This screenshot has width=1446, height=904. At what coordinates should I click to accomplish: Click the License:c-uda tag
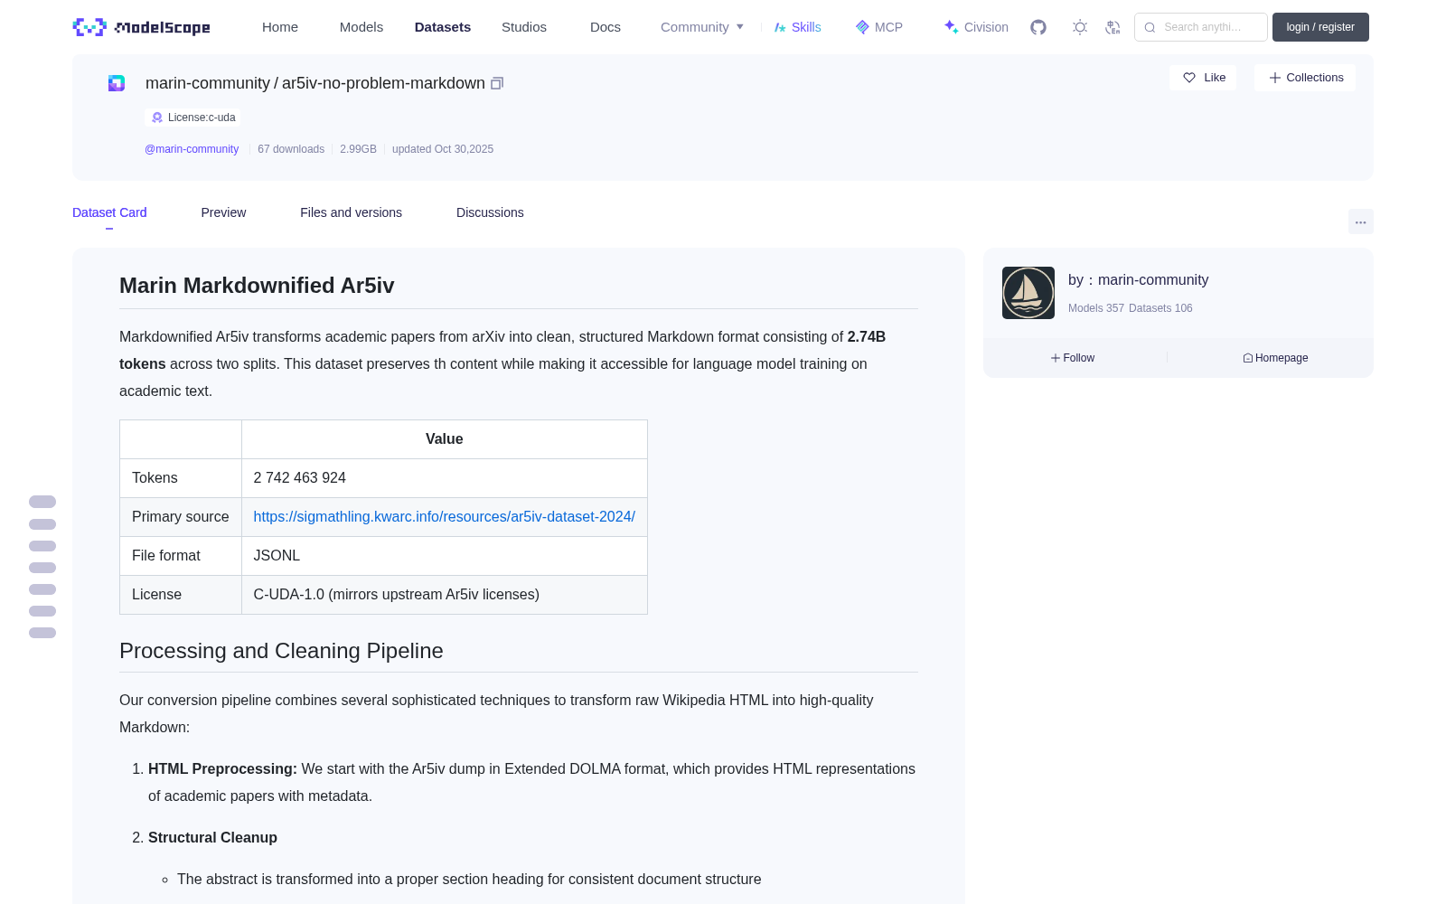[193, 118]
